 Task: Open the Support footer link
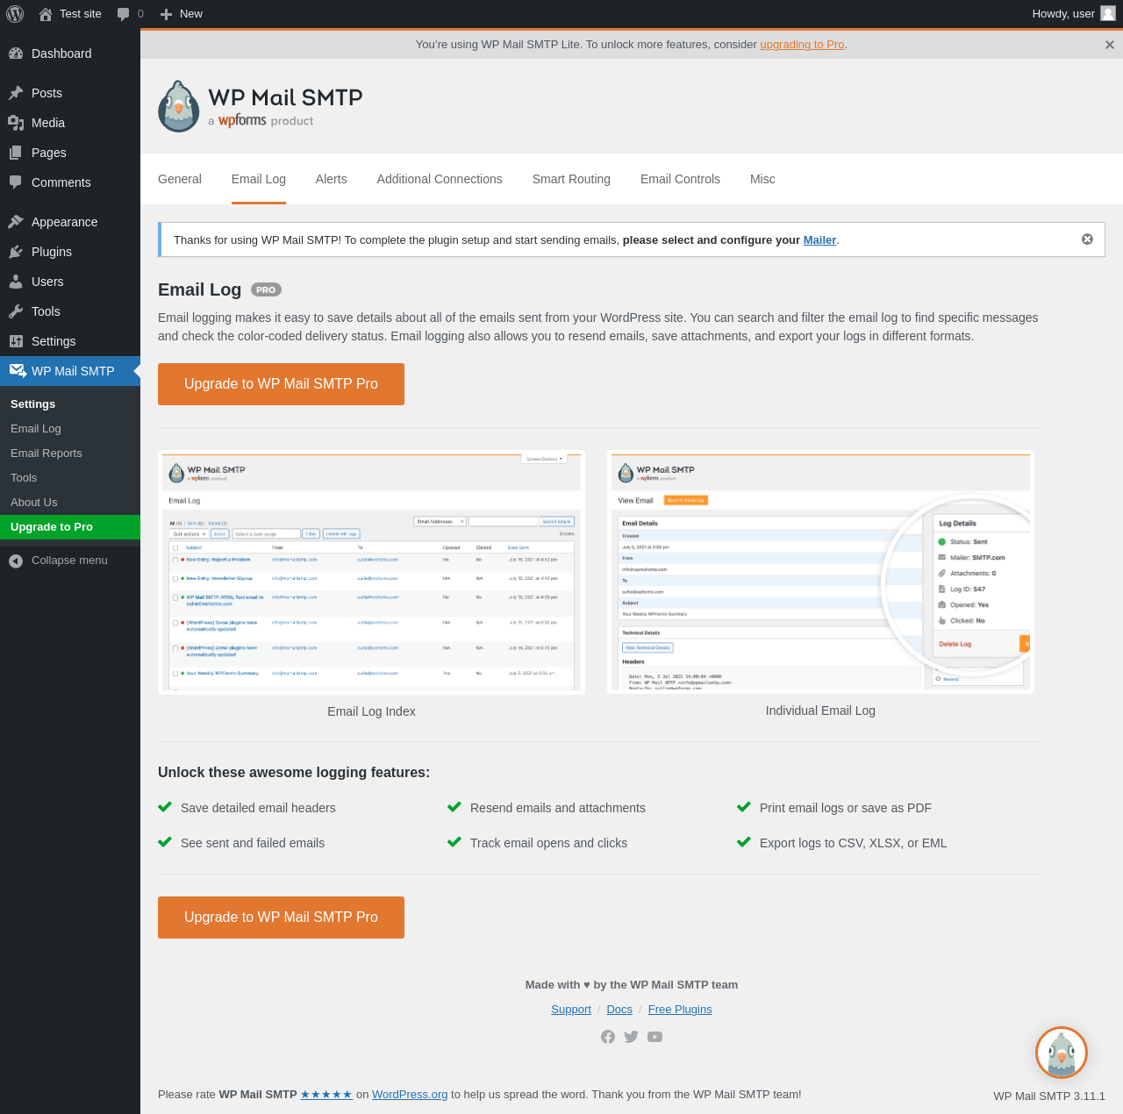(571, 1010)
